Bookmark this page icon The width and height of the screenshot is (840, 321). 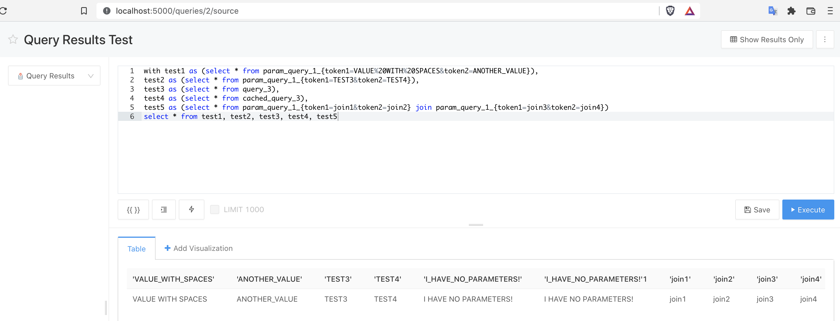click(x=84, y=11)
